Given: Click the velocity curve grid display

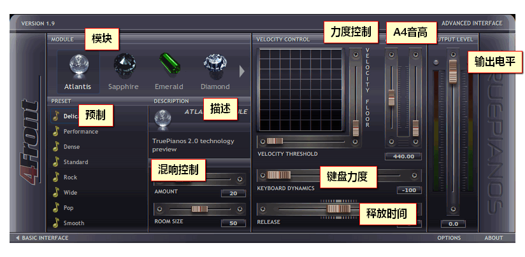Looking at the screenshot, I should click(301, 90).
